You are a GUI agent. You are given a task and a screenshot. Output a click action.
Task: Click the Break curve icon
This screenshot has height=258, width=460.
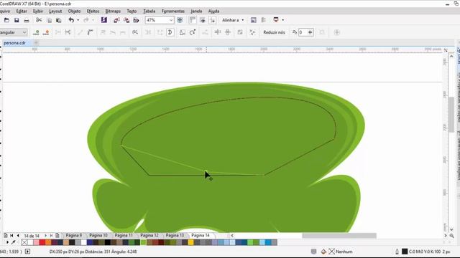pos(68,32)
